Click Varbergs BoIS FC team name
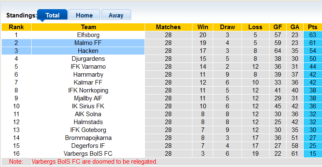 pyautogui.click(x=88, y=154)
